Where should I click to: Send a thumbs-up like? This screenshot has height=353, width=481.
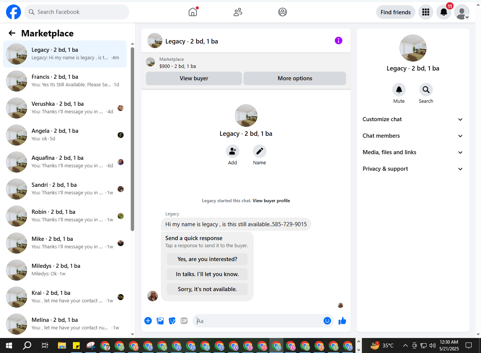(342, 321)
